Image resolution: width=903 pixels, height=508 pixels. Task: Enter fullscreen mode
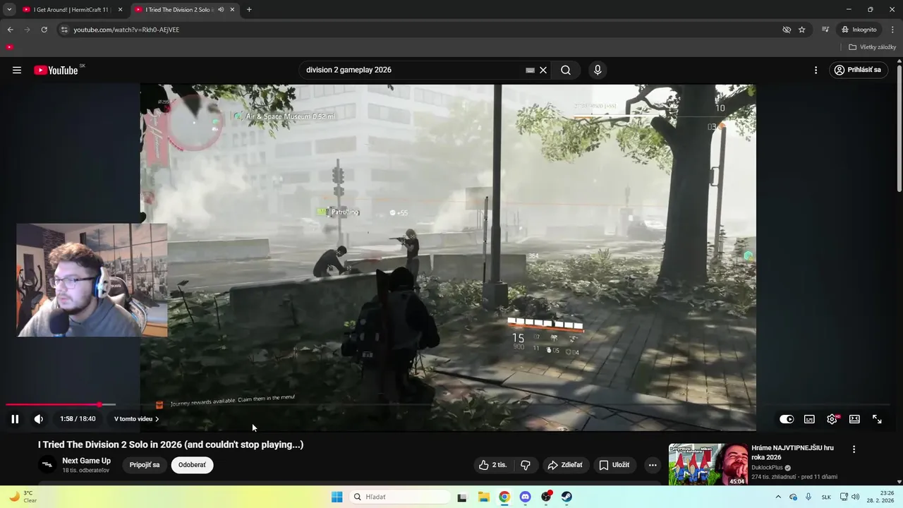877,419
